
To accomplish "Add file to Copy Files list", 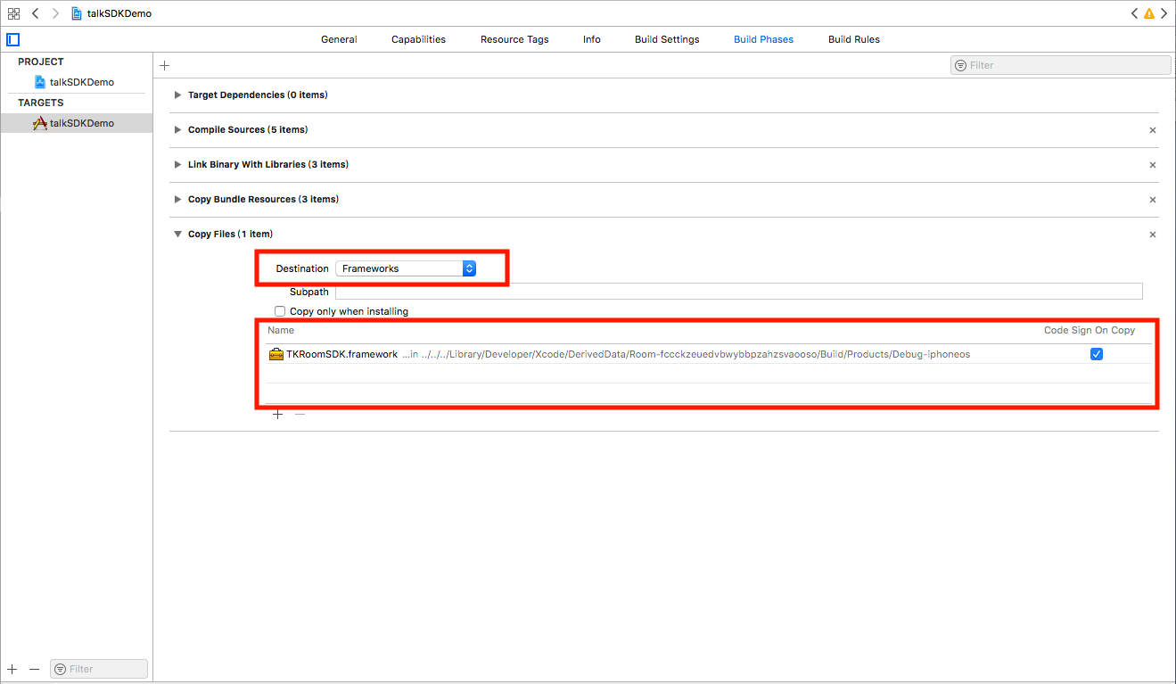I will (x=277, y=415).
